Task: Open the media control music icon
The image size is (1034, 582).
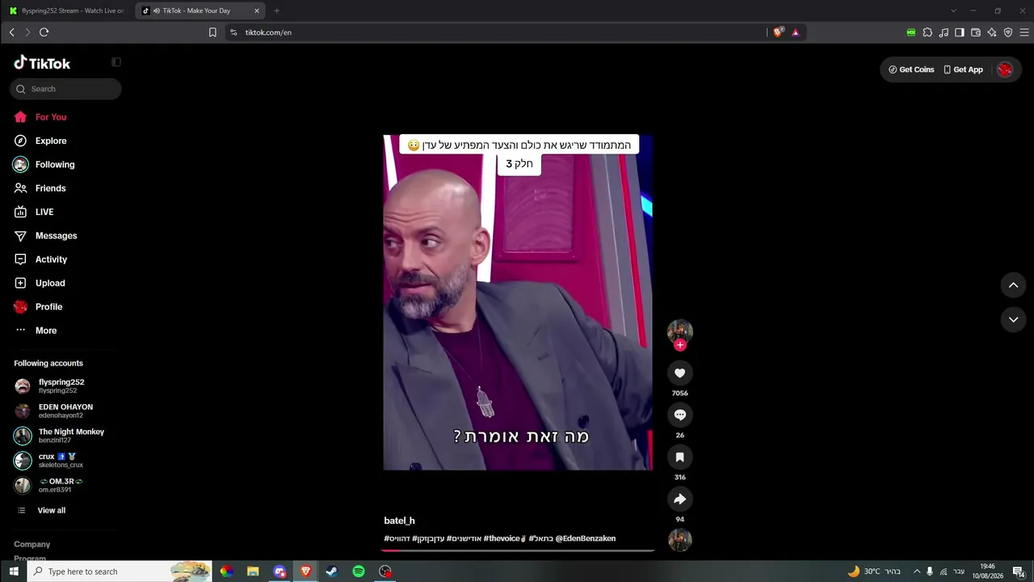Action: click(x=944, y=32)
